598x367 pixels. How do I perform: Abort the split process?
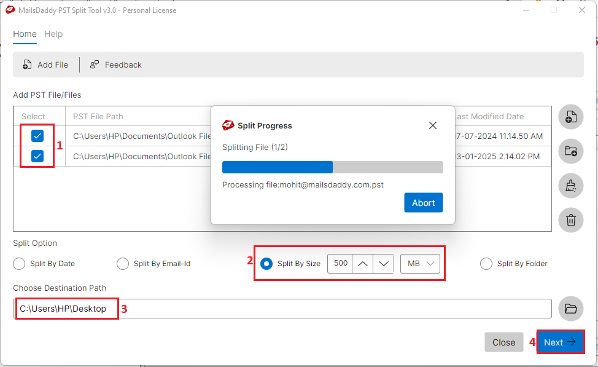(x=424, y=203)
